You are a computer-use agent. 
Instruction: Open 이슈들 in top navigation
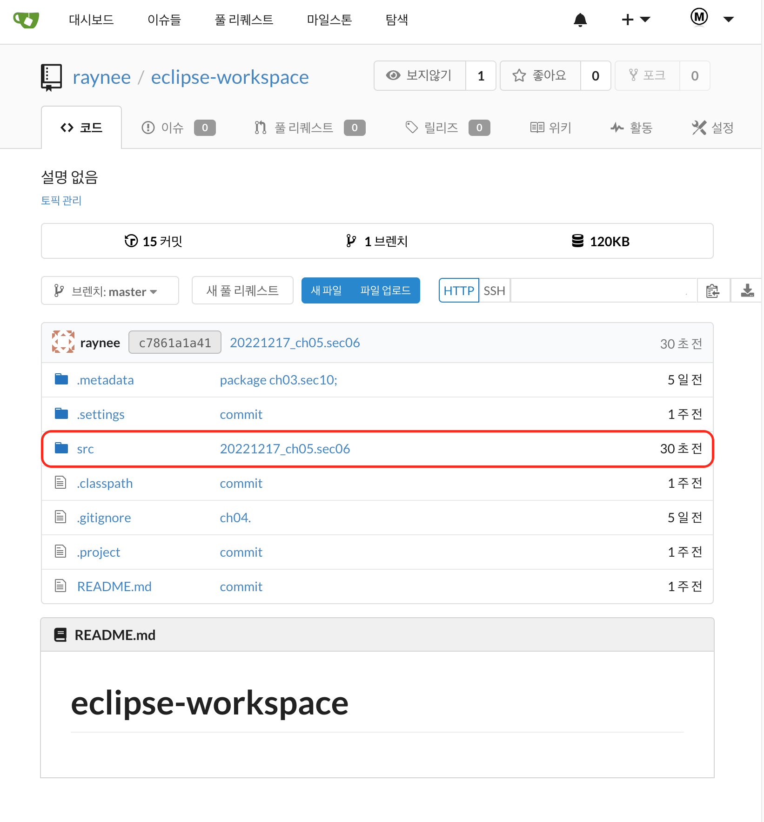(x=164, y=20)
